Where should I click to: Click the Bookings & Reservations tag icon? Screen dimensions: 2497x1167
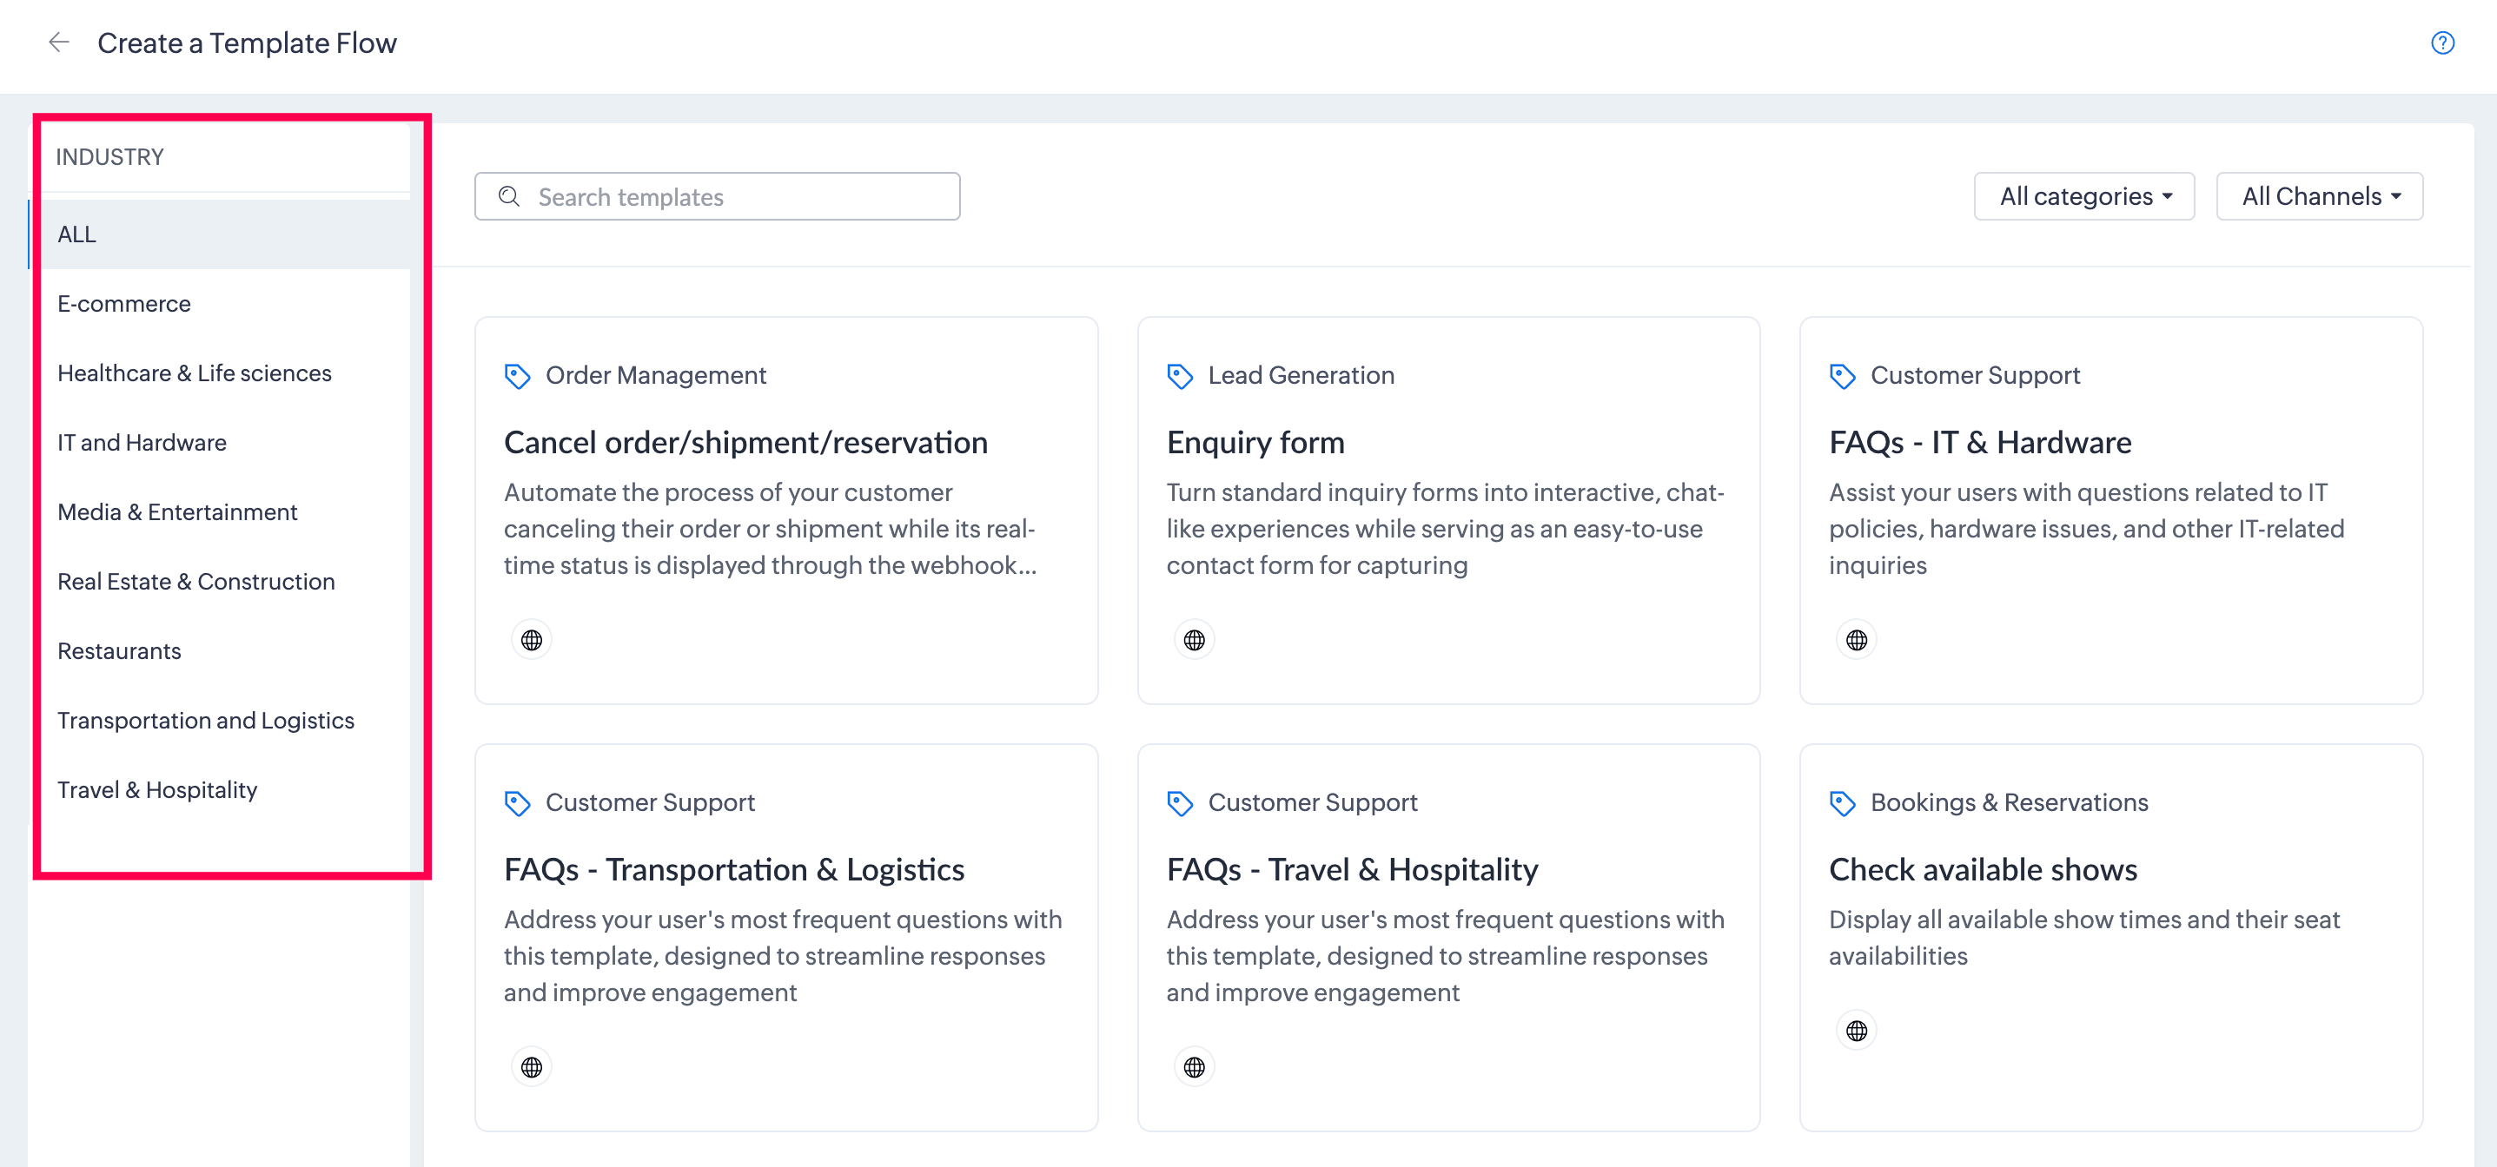coord(1842,803)
